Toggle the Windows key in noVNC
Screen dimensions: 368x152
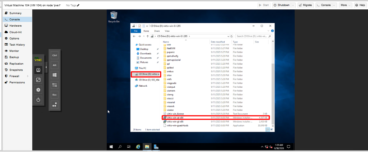tap(55, 75)
